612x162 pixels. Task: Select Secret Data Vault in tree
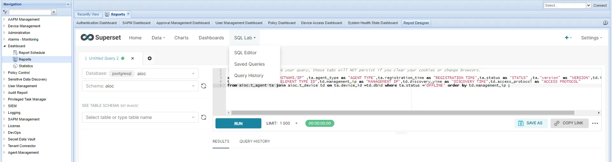coord(22,139)
